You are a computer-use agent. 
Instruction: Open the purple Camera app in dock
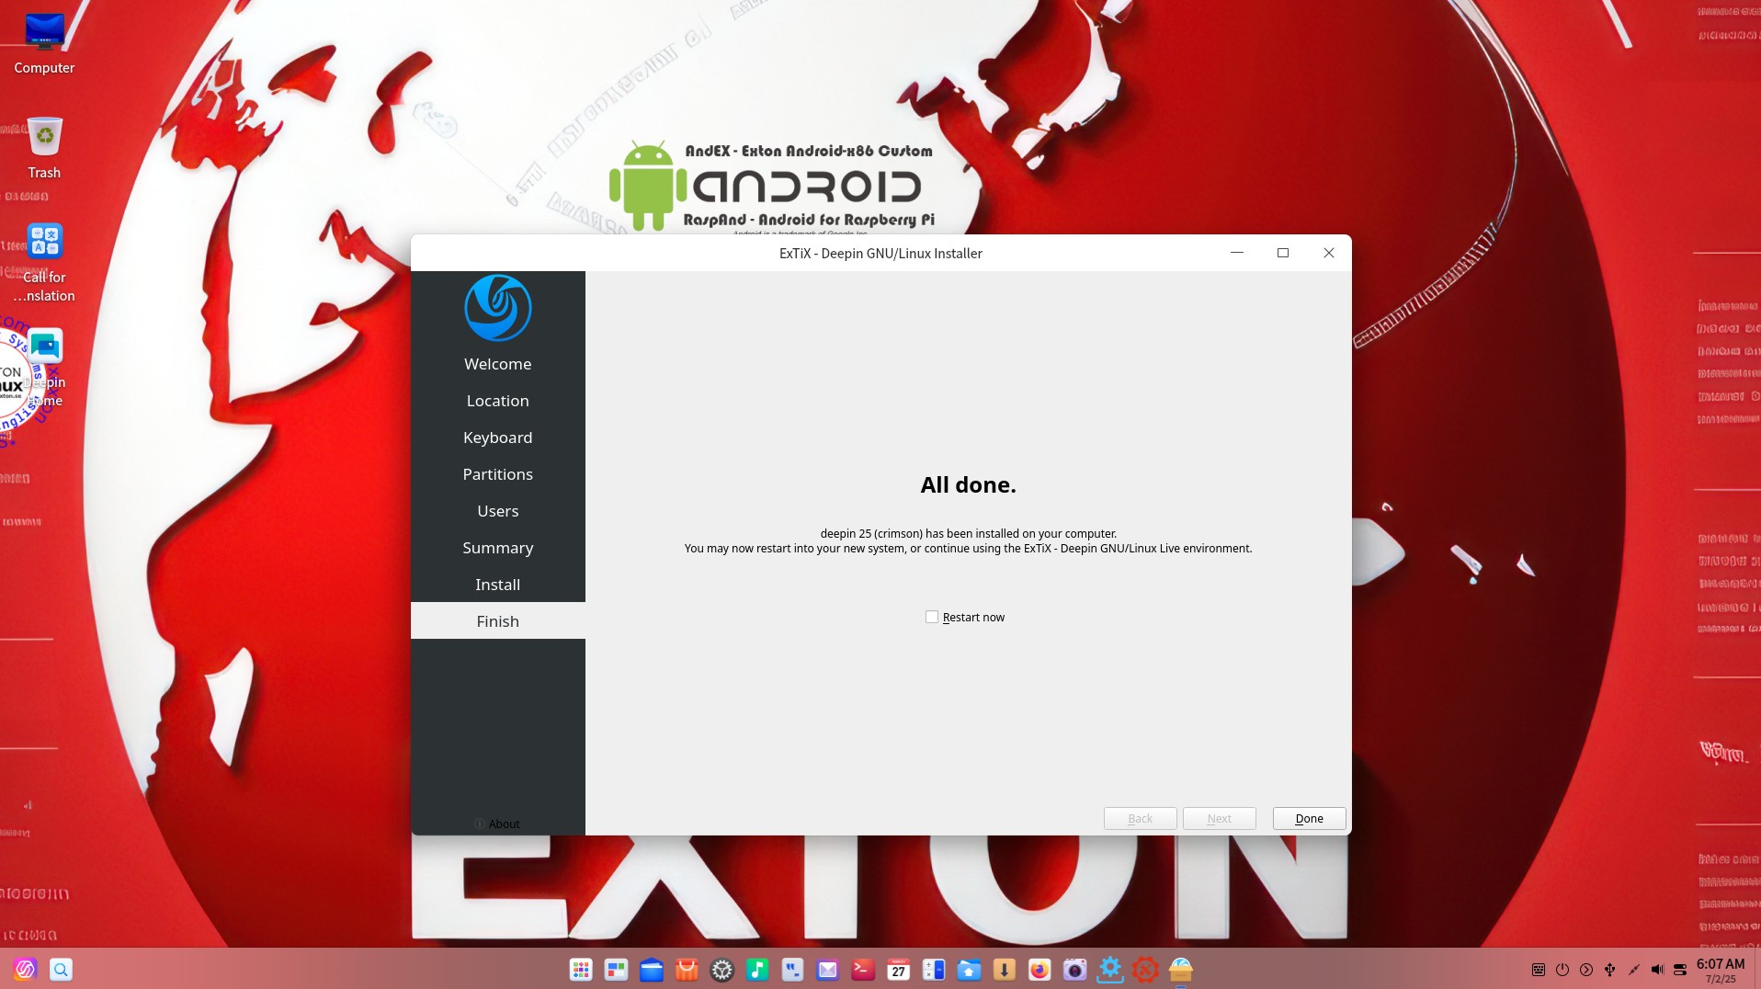tap(1075, 969)
